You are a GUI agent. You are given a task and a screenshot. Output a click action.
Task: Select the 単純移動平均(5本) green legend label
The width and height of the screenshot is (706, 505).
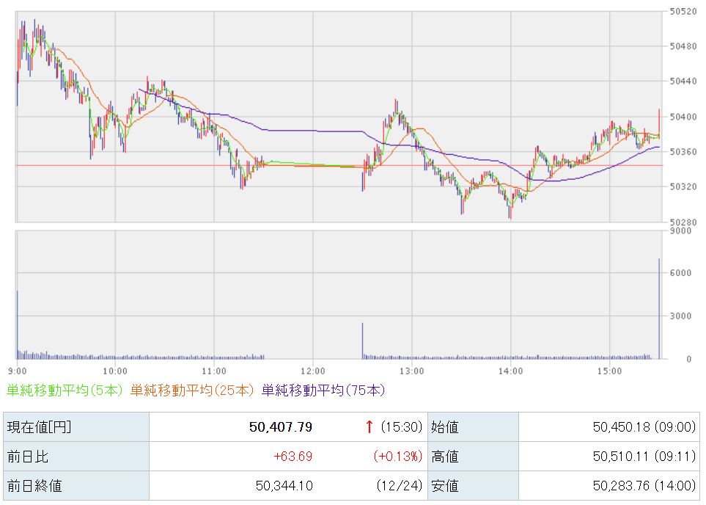coord(65,390)
